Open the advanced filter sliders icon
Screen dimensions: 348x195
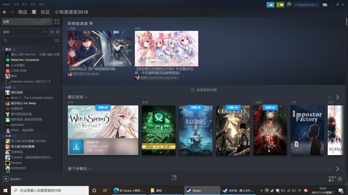pos(57,40)
